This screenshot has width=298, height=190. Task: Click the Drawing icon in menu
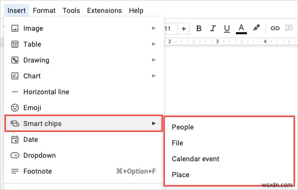15,60
